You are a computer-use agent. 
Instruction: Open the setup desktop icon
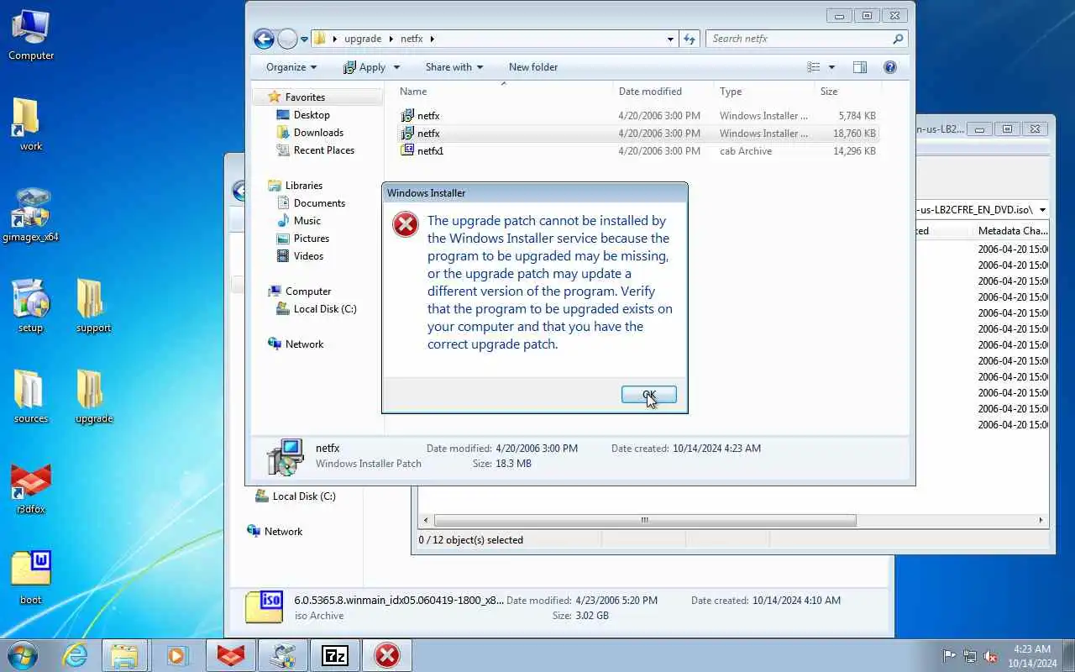click(30, 307)
